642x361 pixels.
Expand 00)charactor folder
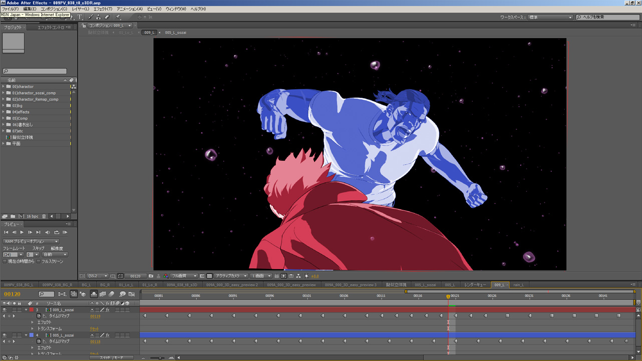coord(3,87)
